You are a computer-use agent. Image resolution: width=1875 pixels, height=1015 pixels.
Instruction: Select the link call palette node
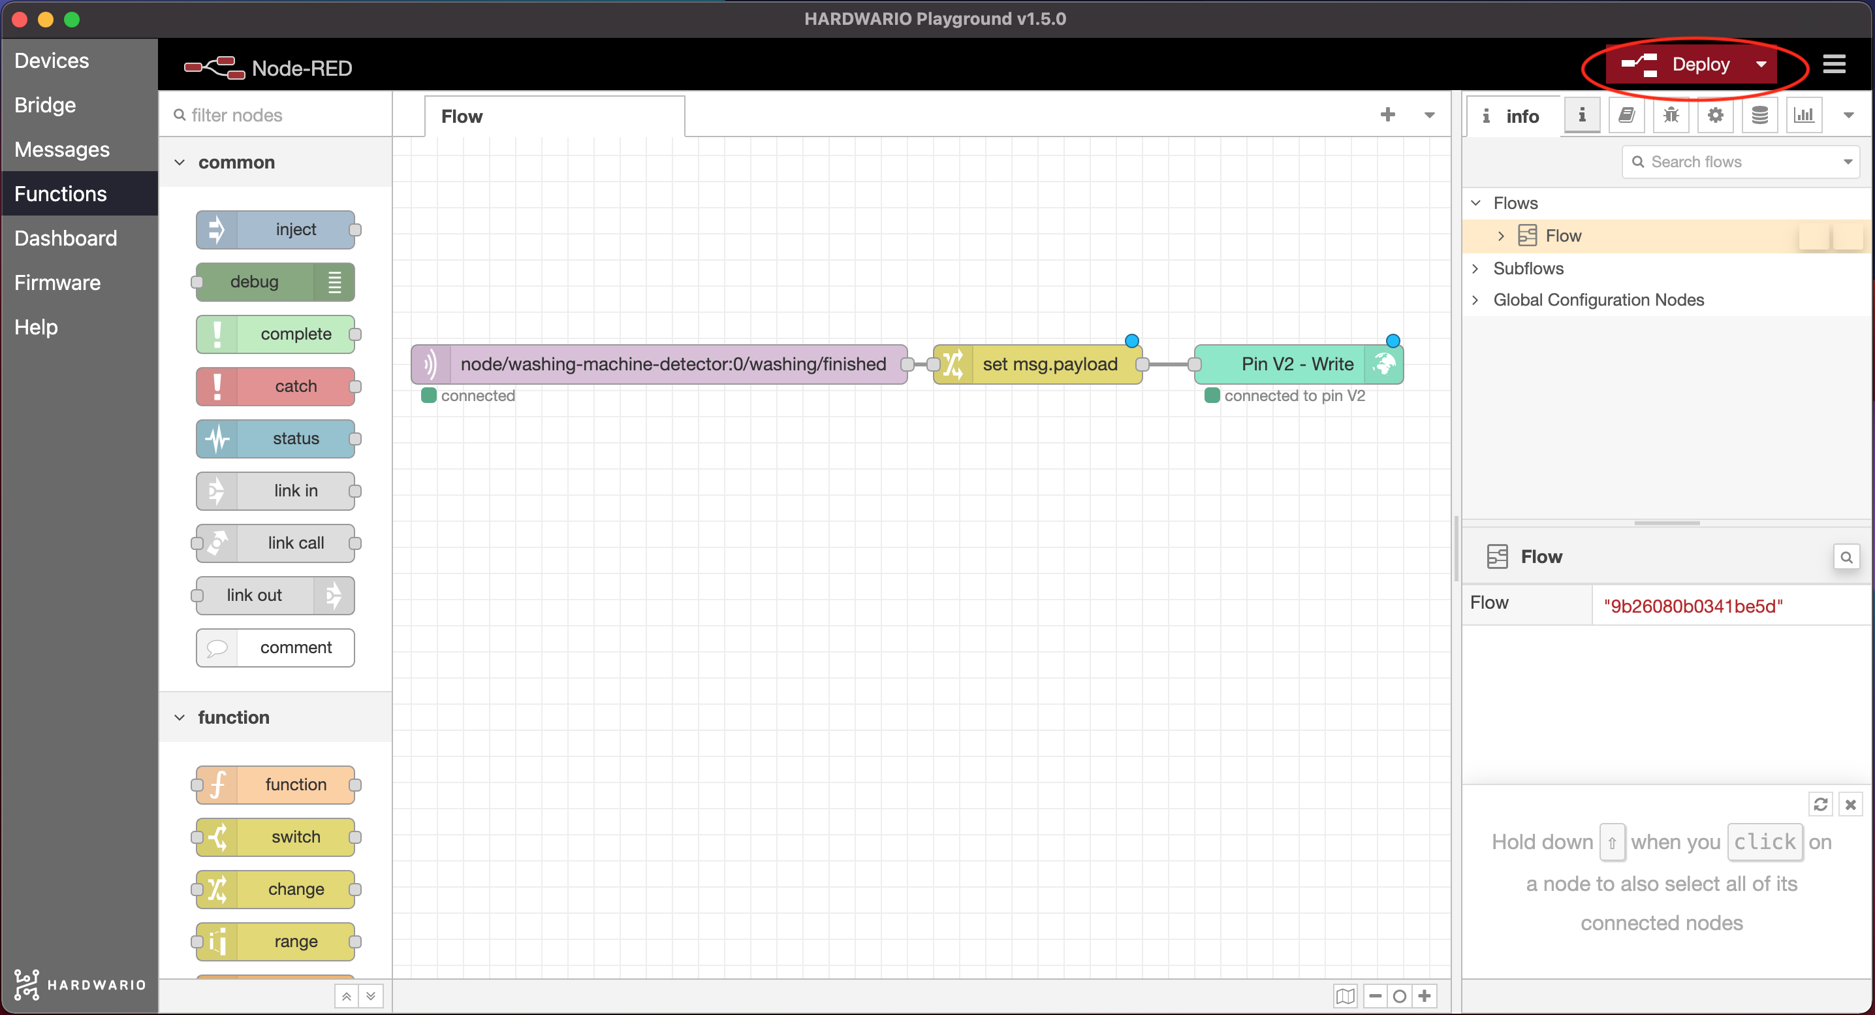click(275, 543)
